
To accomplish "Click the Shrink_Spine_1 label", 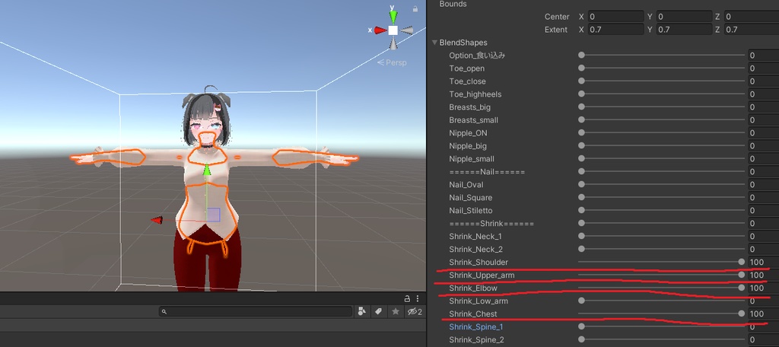I will [x=476, y=326].
